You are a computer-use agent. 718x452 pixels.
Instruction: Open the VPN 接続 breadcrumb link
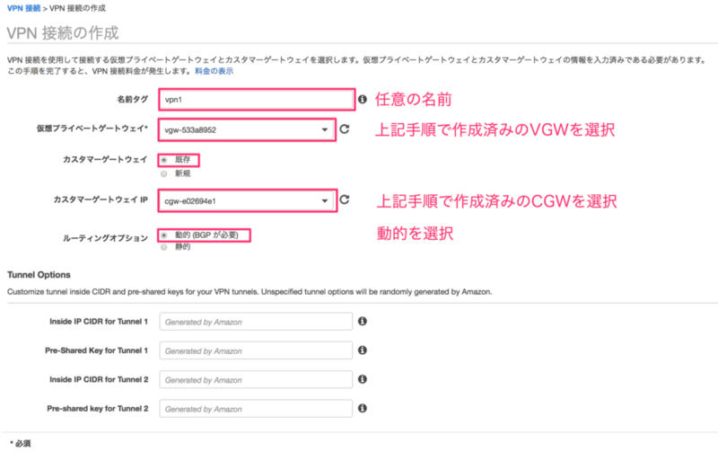pos(24,8)
